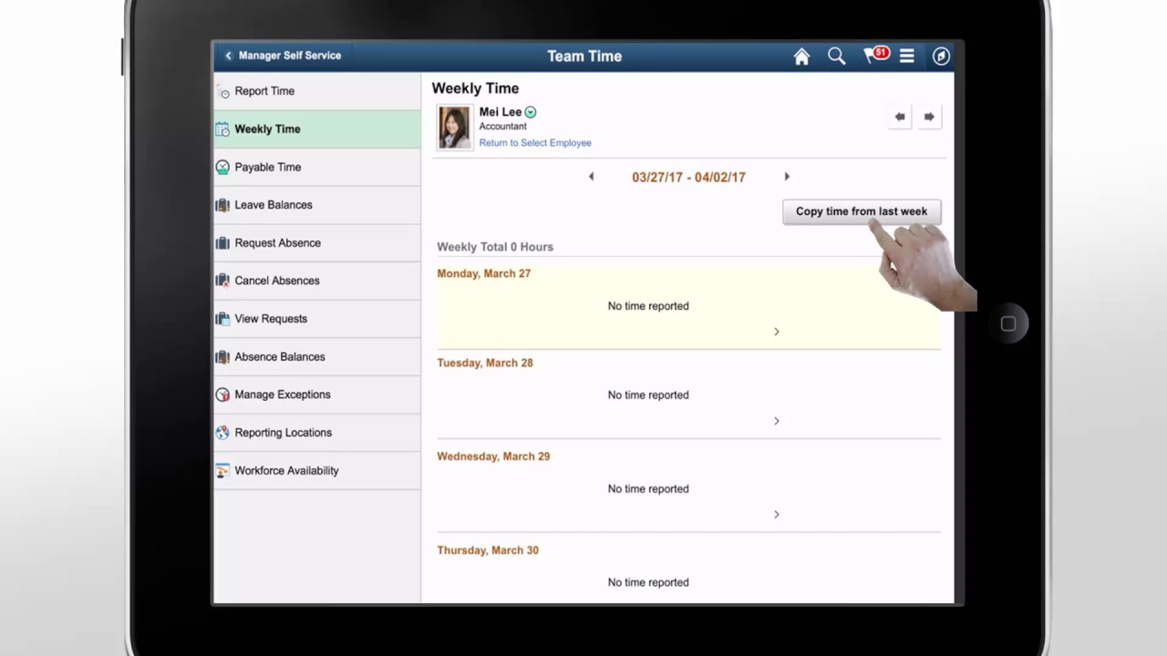Click the Request Absence suitcase icon
This screenshot has width=1167, height=656.
(222, 243)
